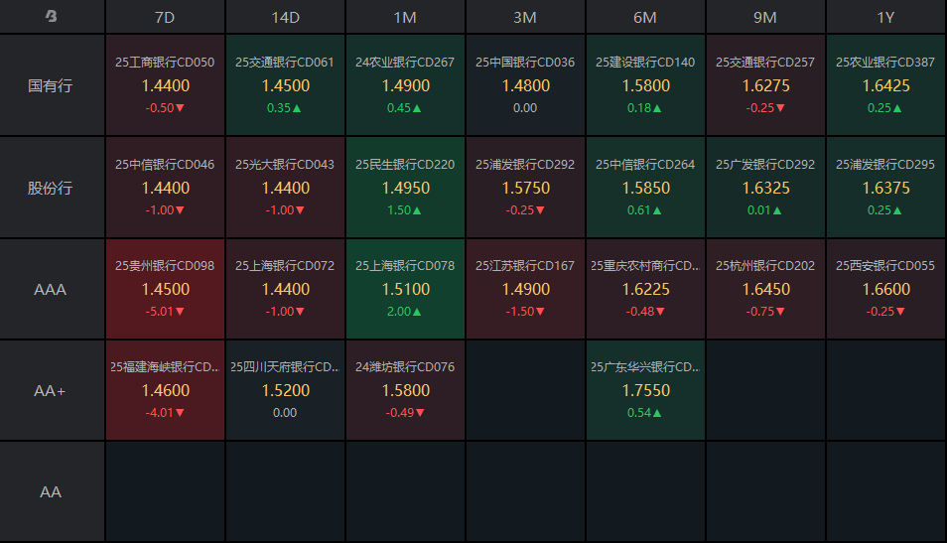Open the 25交通银行CD061 quote cell
947x543 pixels.
285,85
